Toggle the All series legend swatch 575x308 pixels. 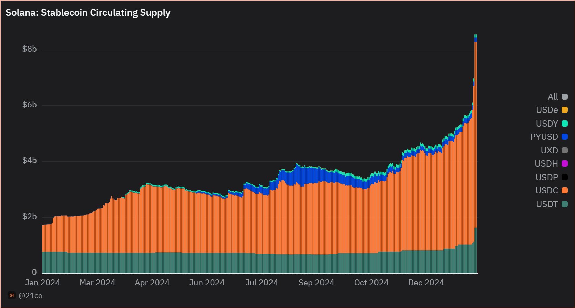(x=564, y=97)
